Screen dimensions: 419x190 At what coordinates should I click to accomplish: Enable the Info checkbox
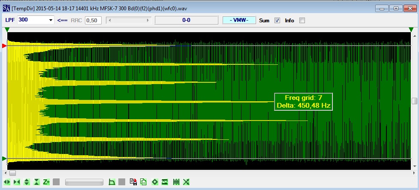(x=302, y=20)
